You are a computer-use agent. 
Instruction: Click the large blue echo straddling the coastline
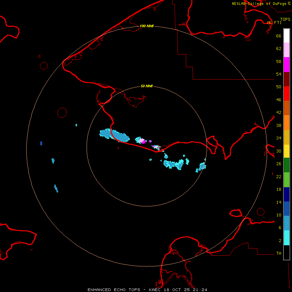pyautogui.click(x=114, y=135)
